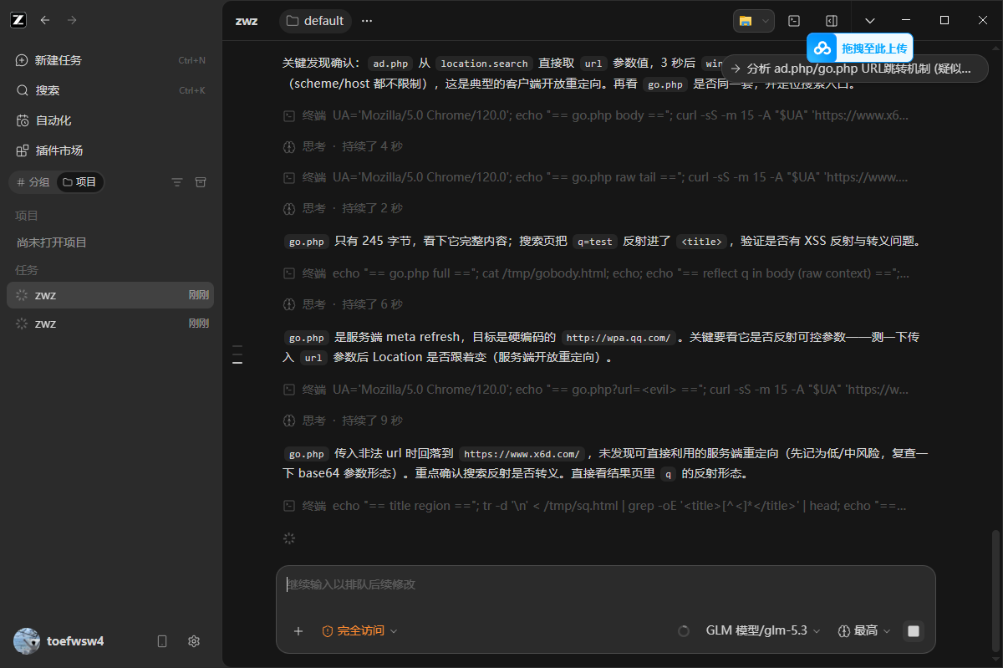
Task: Go forward with the right arrow
Action: tap(72, 20)
